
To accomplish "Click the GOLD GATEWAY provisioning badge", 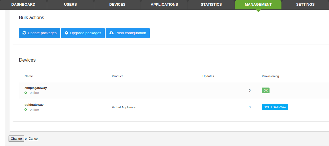I will point(275,107).
